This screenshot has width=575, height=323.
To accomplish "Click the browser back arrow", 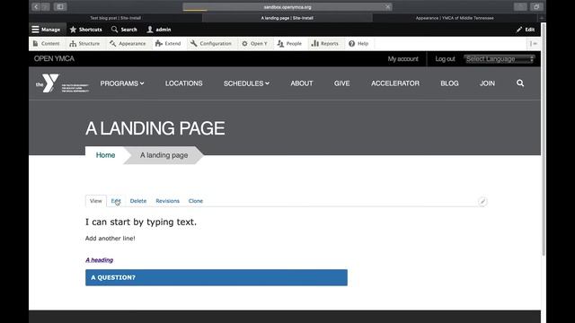I will (x=36, y=6).
